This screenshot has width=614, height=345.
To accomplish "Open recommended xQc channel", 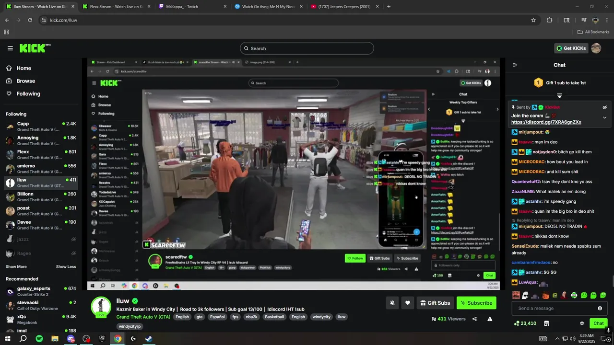I will point(41,319).
